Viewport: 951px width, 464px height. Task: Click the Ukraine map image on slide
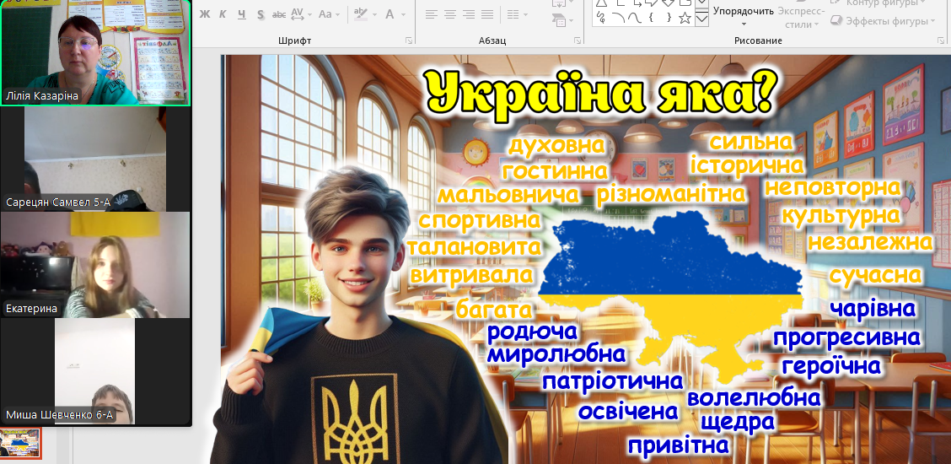[671, 295]
